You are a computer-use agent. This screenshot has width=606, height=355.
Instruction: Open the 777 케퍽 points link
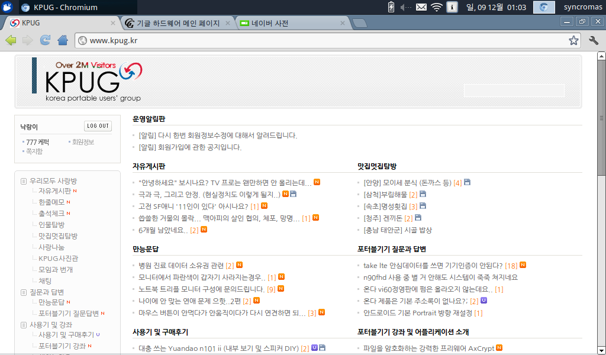point(37,142)
